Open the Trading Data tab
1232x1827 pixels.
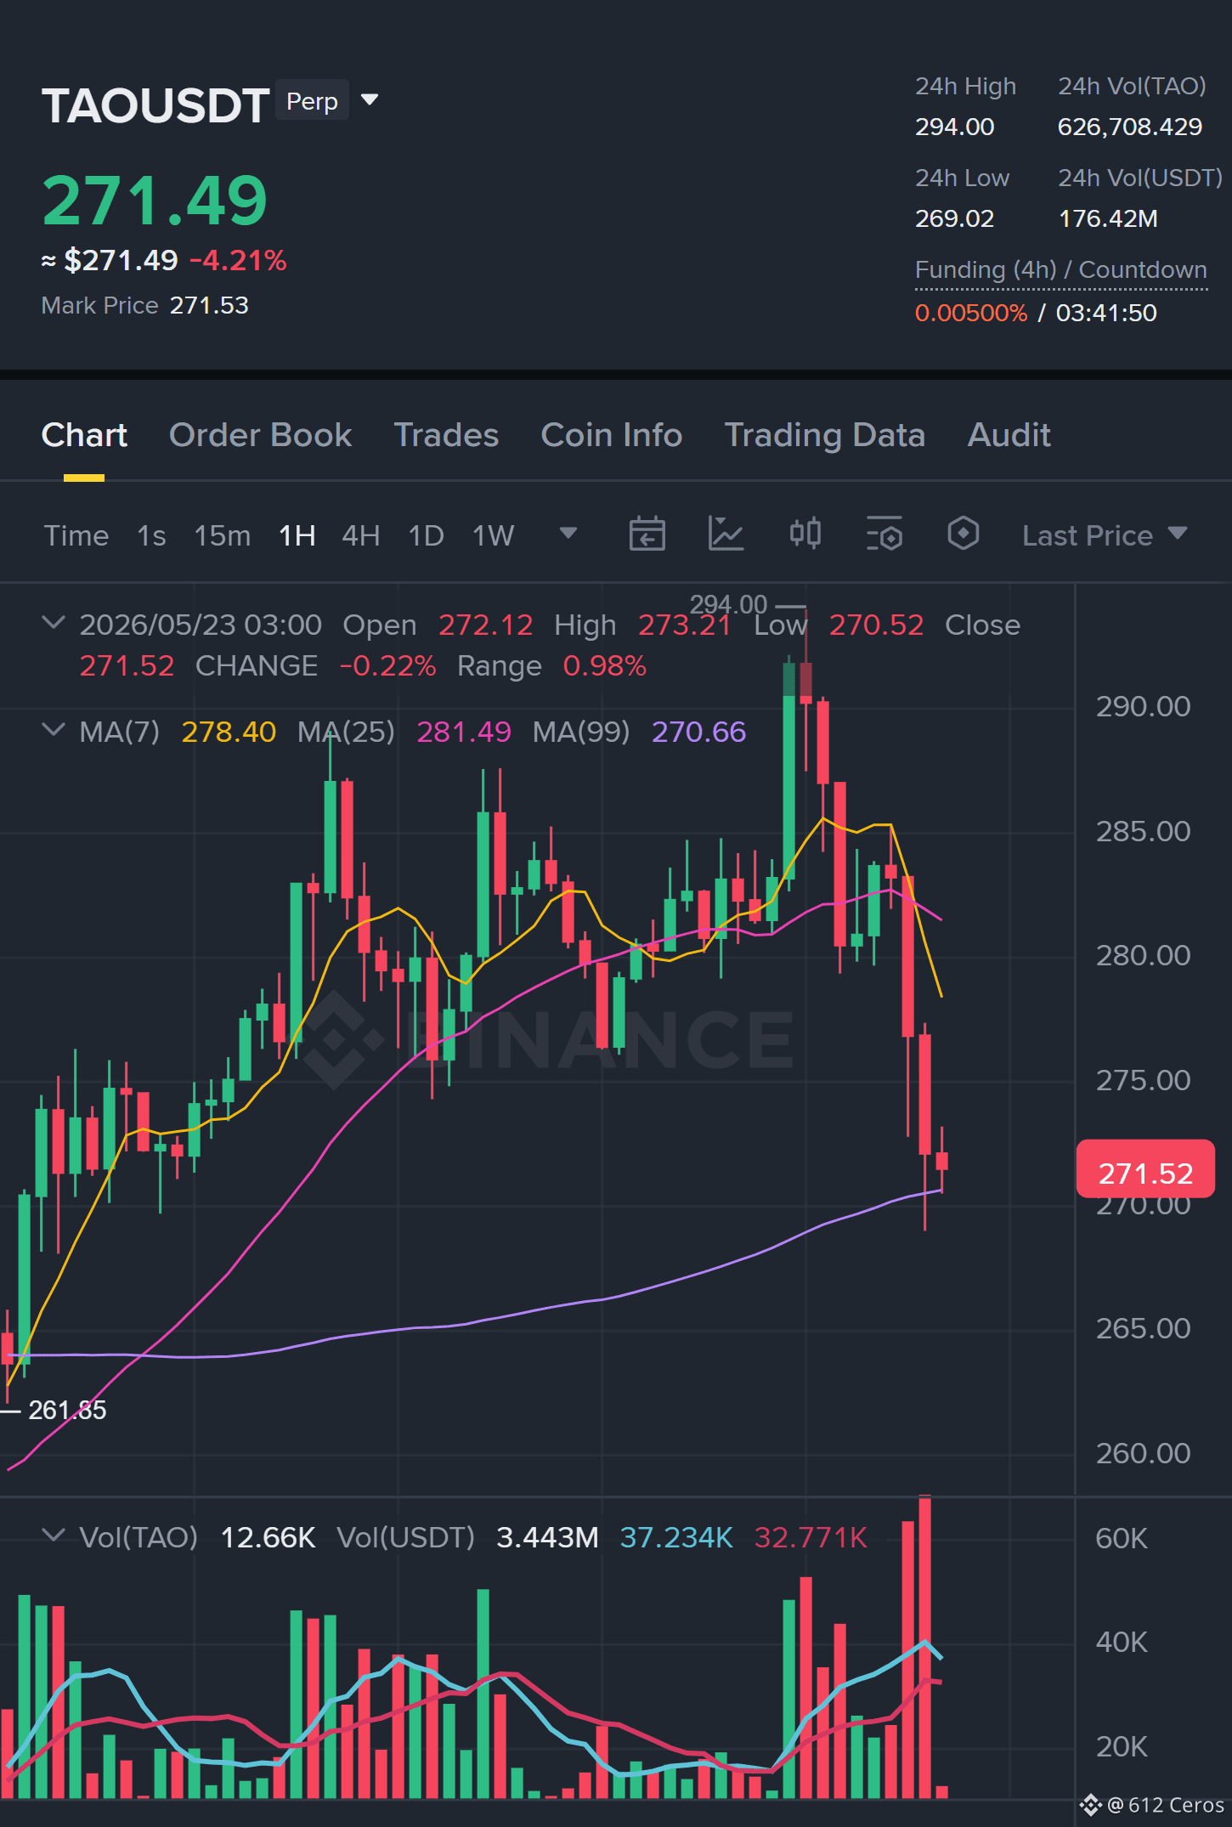[x=824, y=435]
